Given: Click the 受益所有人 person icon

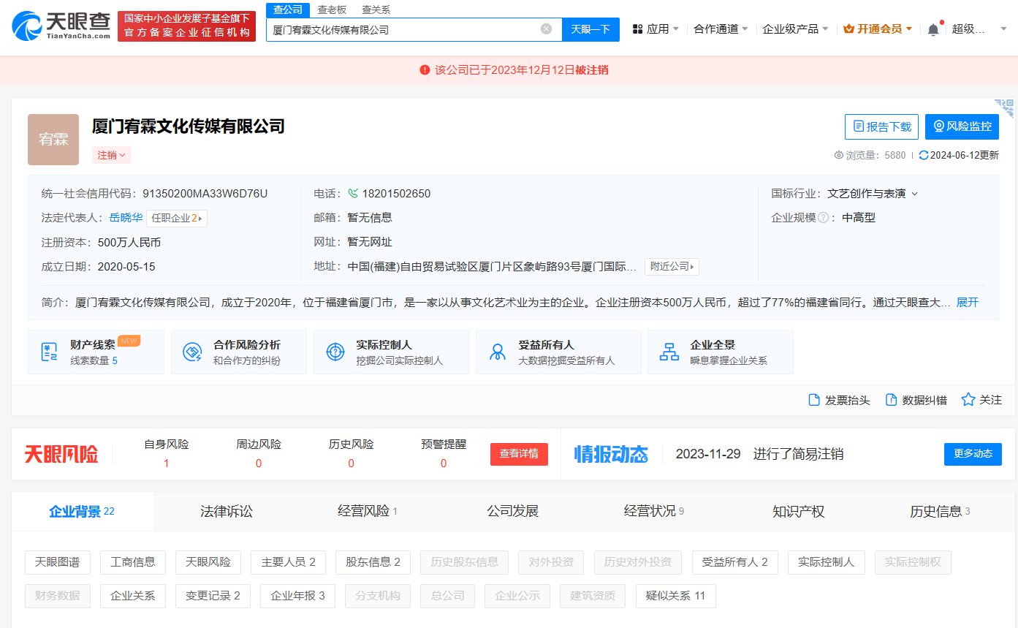Looking at the screenshot, I should pyautogui.click(x=497, y=351).
